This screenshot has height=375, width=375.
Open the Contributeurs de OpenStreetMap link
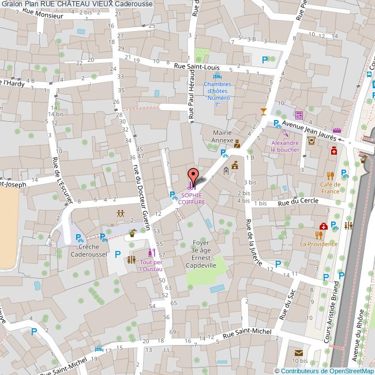point(324,370)
